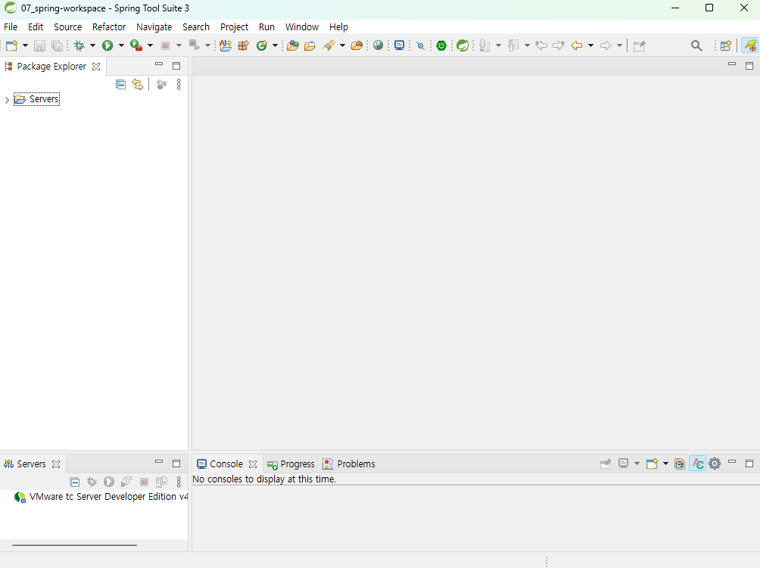The width and height of the screenshot is (760, 568).
Task: Open the File menu
Action: coord(11,27)
